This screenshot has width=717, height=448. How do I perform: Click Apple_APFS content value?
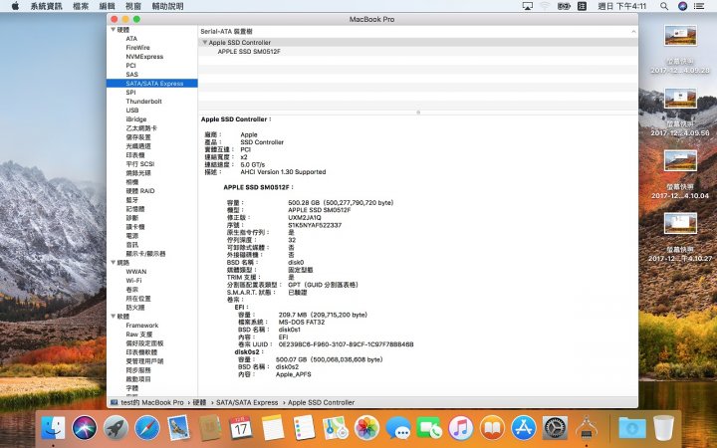293,374
